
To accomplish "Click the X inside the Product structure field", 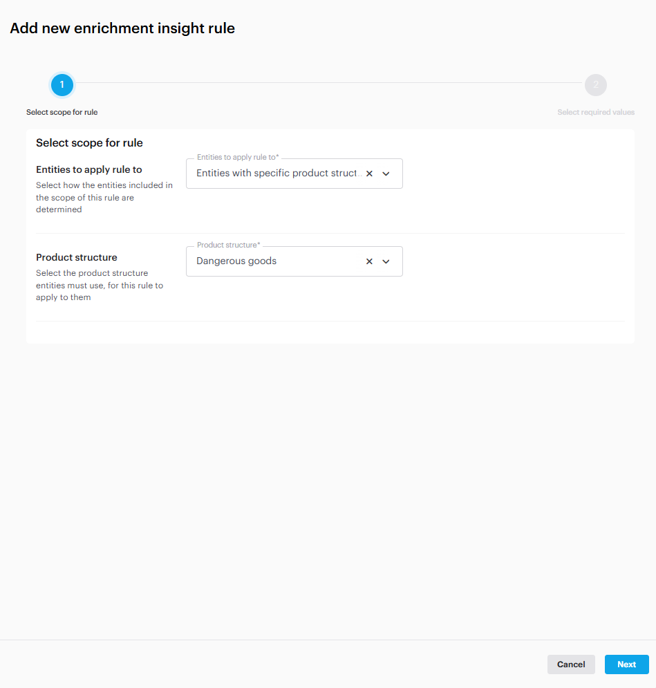I will [369, 261].
